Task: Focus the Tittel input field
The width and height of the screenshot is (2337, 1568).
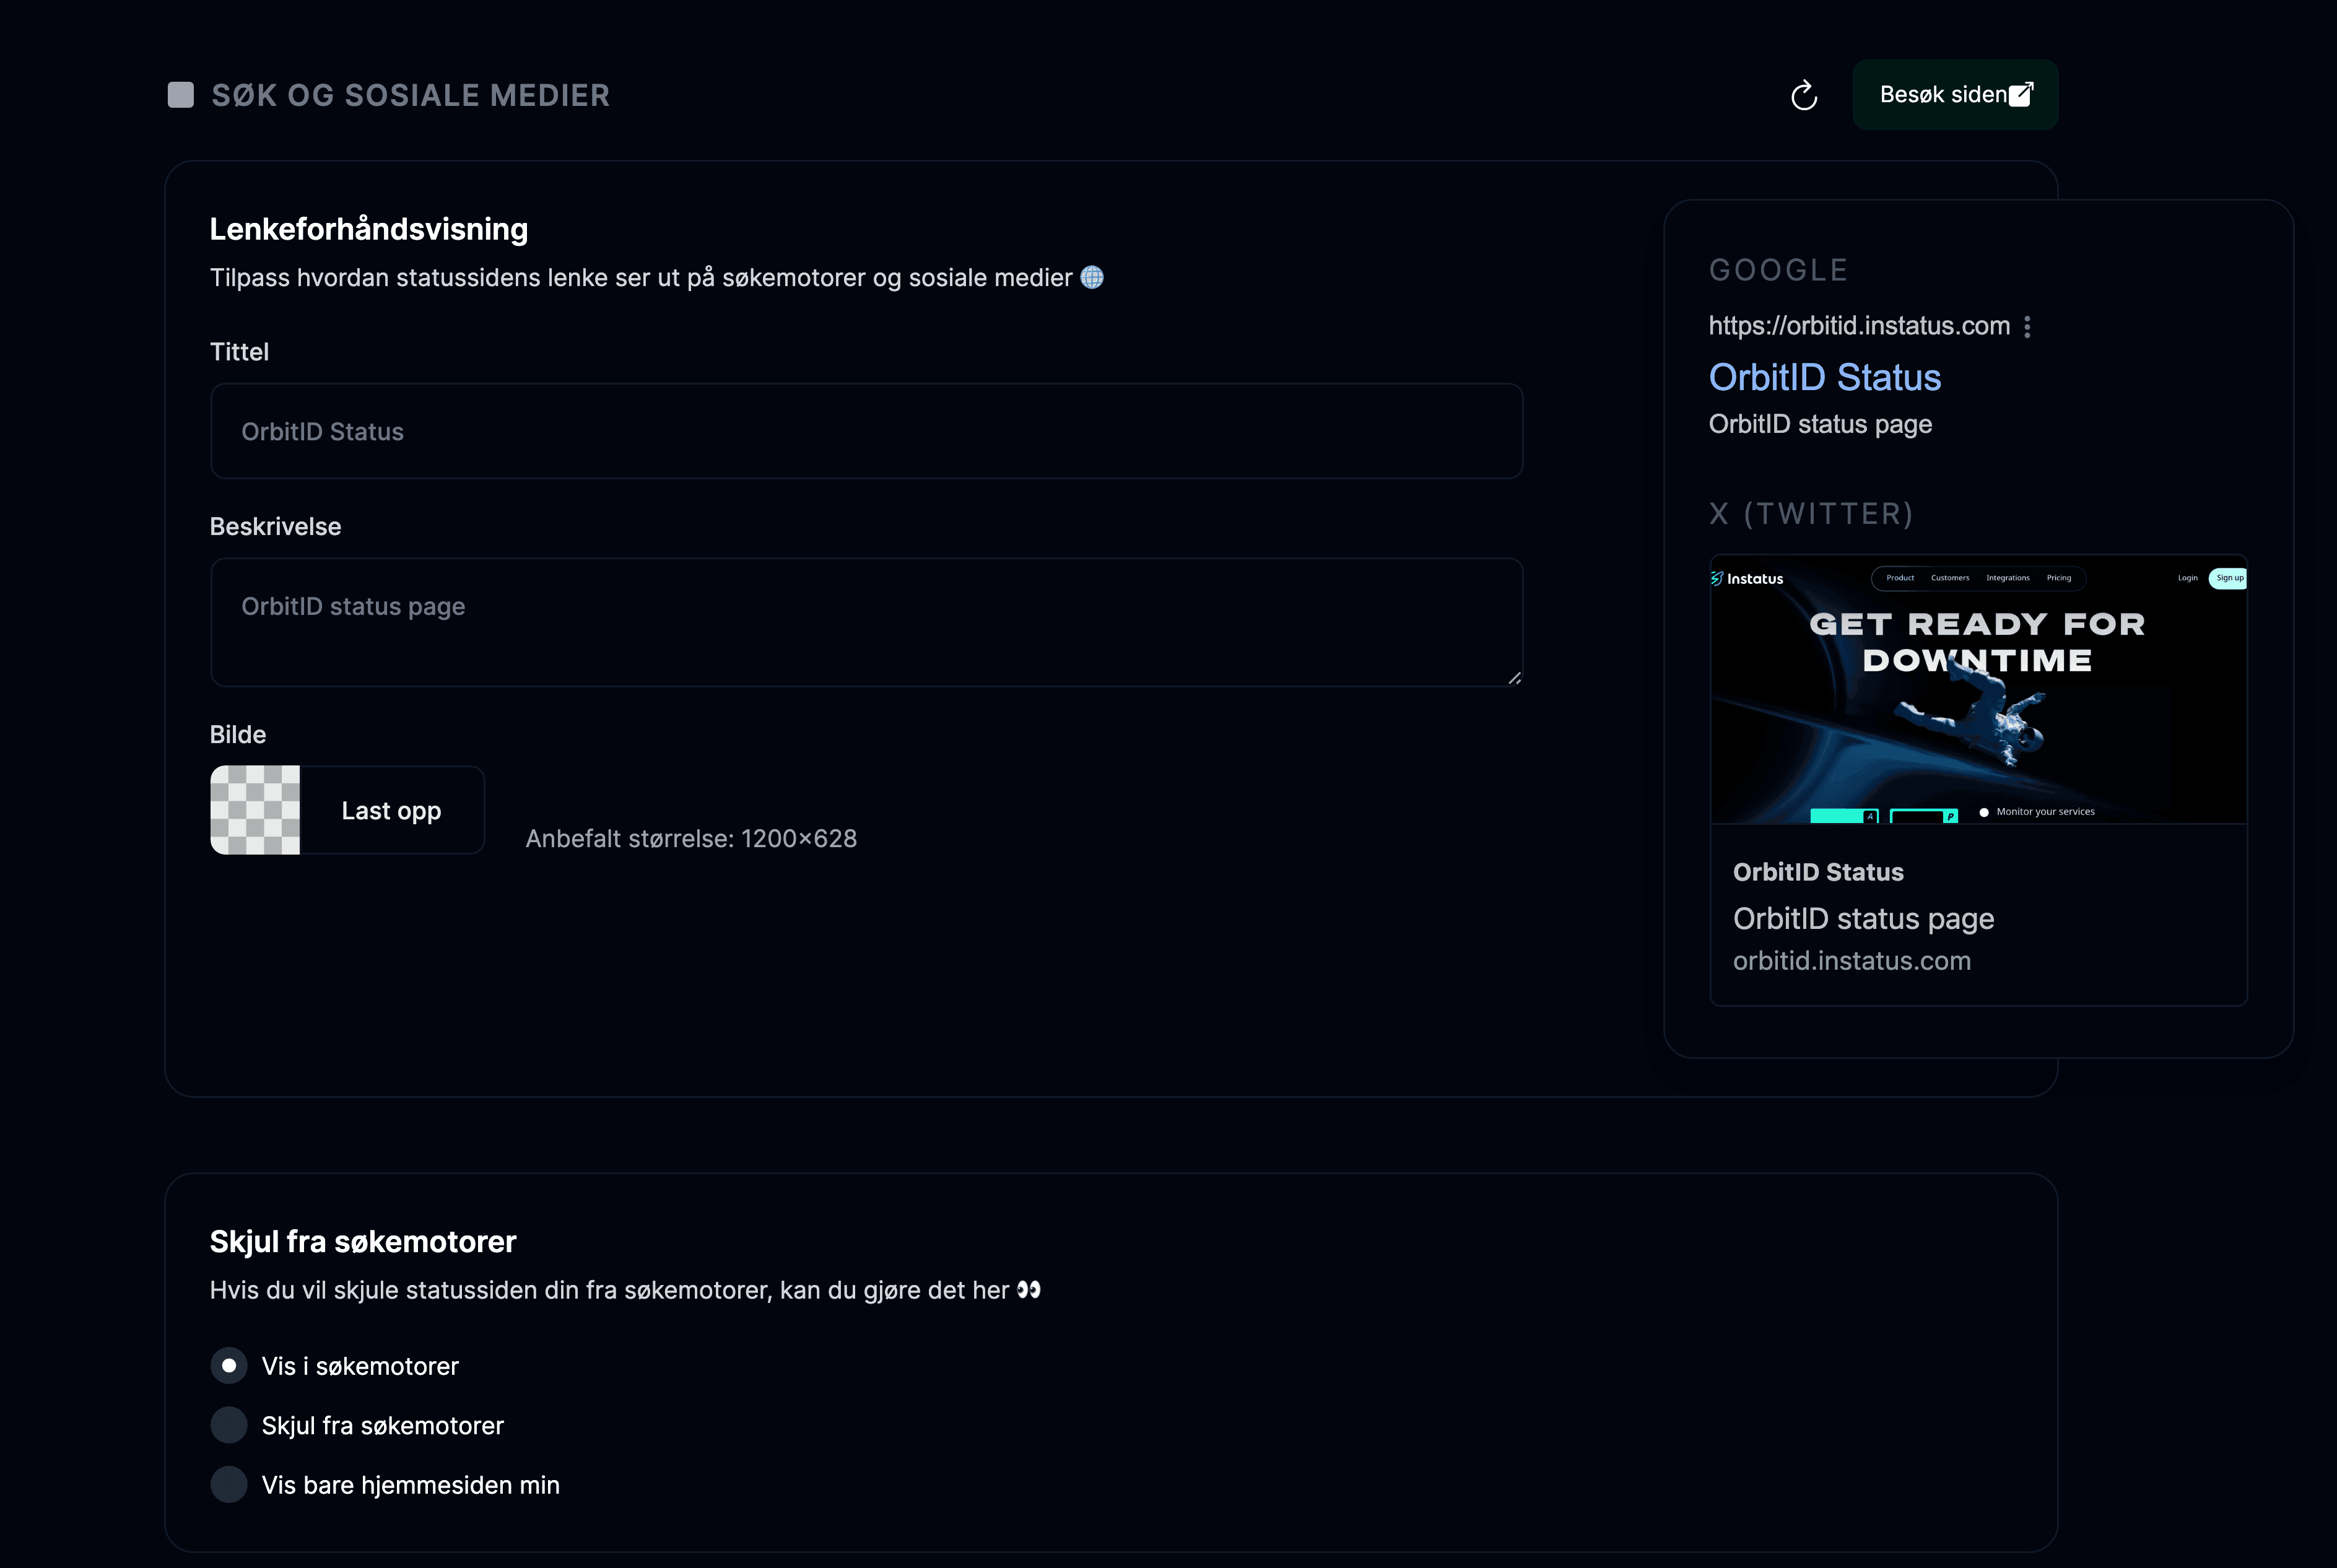Action: (x=867, y=431)
